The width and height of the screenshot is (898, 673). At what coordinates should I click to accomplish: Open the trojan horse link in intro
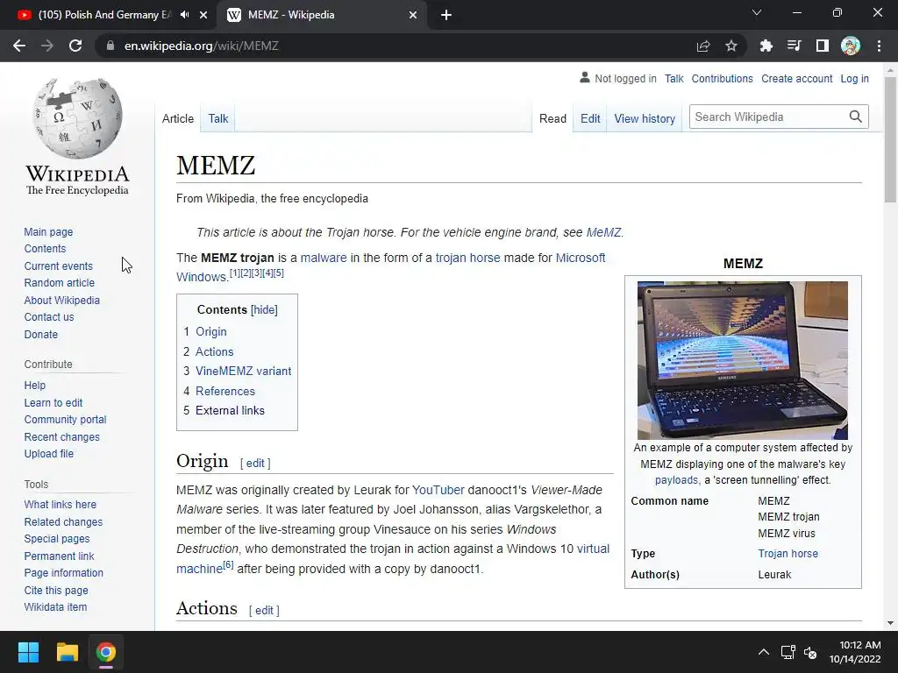click(467, 258)
